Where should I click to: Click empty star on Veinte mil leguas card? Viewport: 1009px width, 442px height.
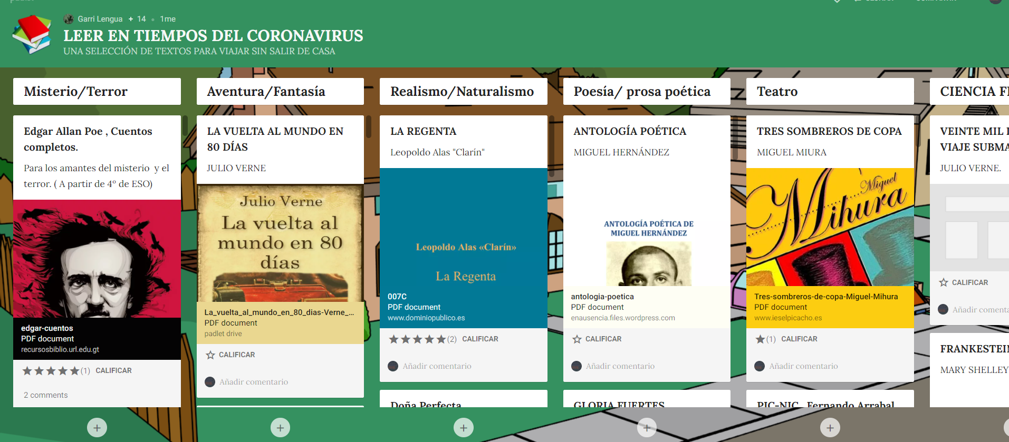coord(944,282)
